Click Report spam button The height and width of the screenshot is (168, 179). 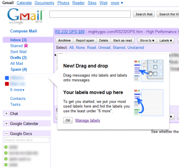[85, 40]
